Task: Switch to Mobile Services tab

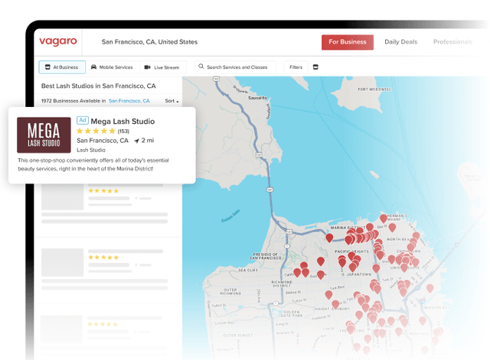Action: [x=113, y=67]
